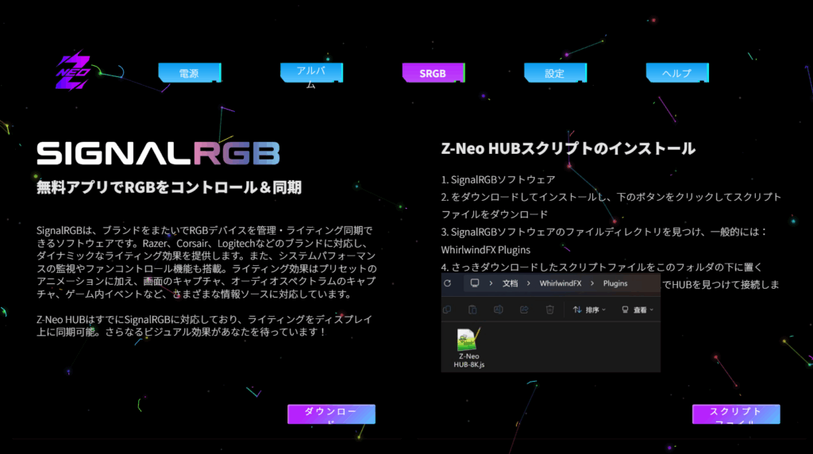This screenshot has width=813, height=454.
Task: Open the 設定 tab
Action: [x=555, y=73]
